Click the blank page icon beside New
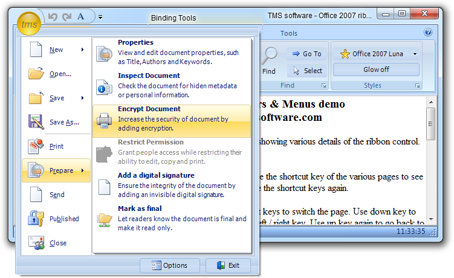Viewport: 454px width, 278px height. click(x=36, y=49)
